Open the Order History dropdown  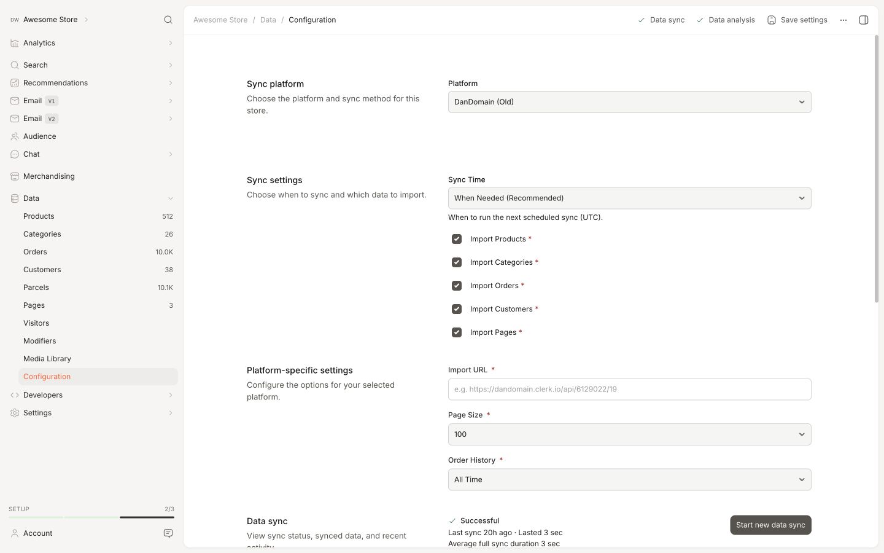point(629,480)
